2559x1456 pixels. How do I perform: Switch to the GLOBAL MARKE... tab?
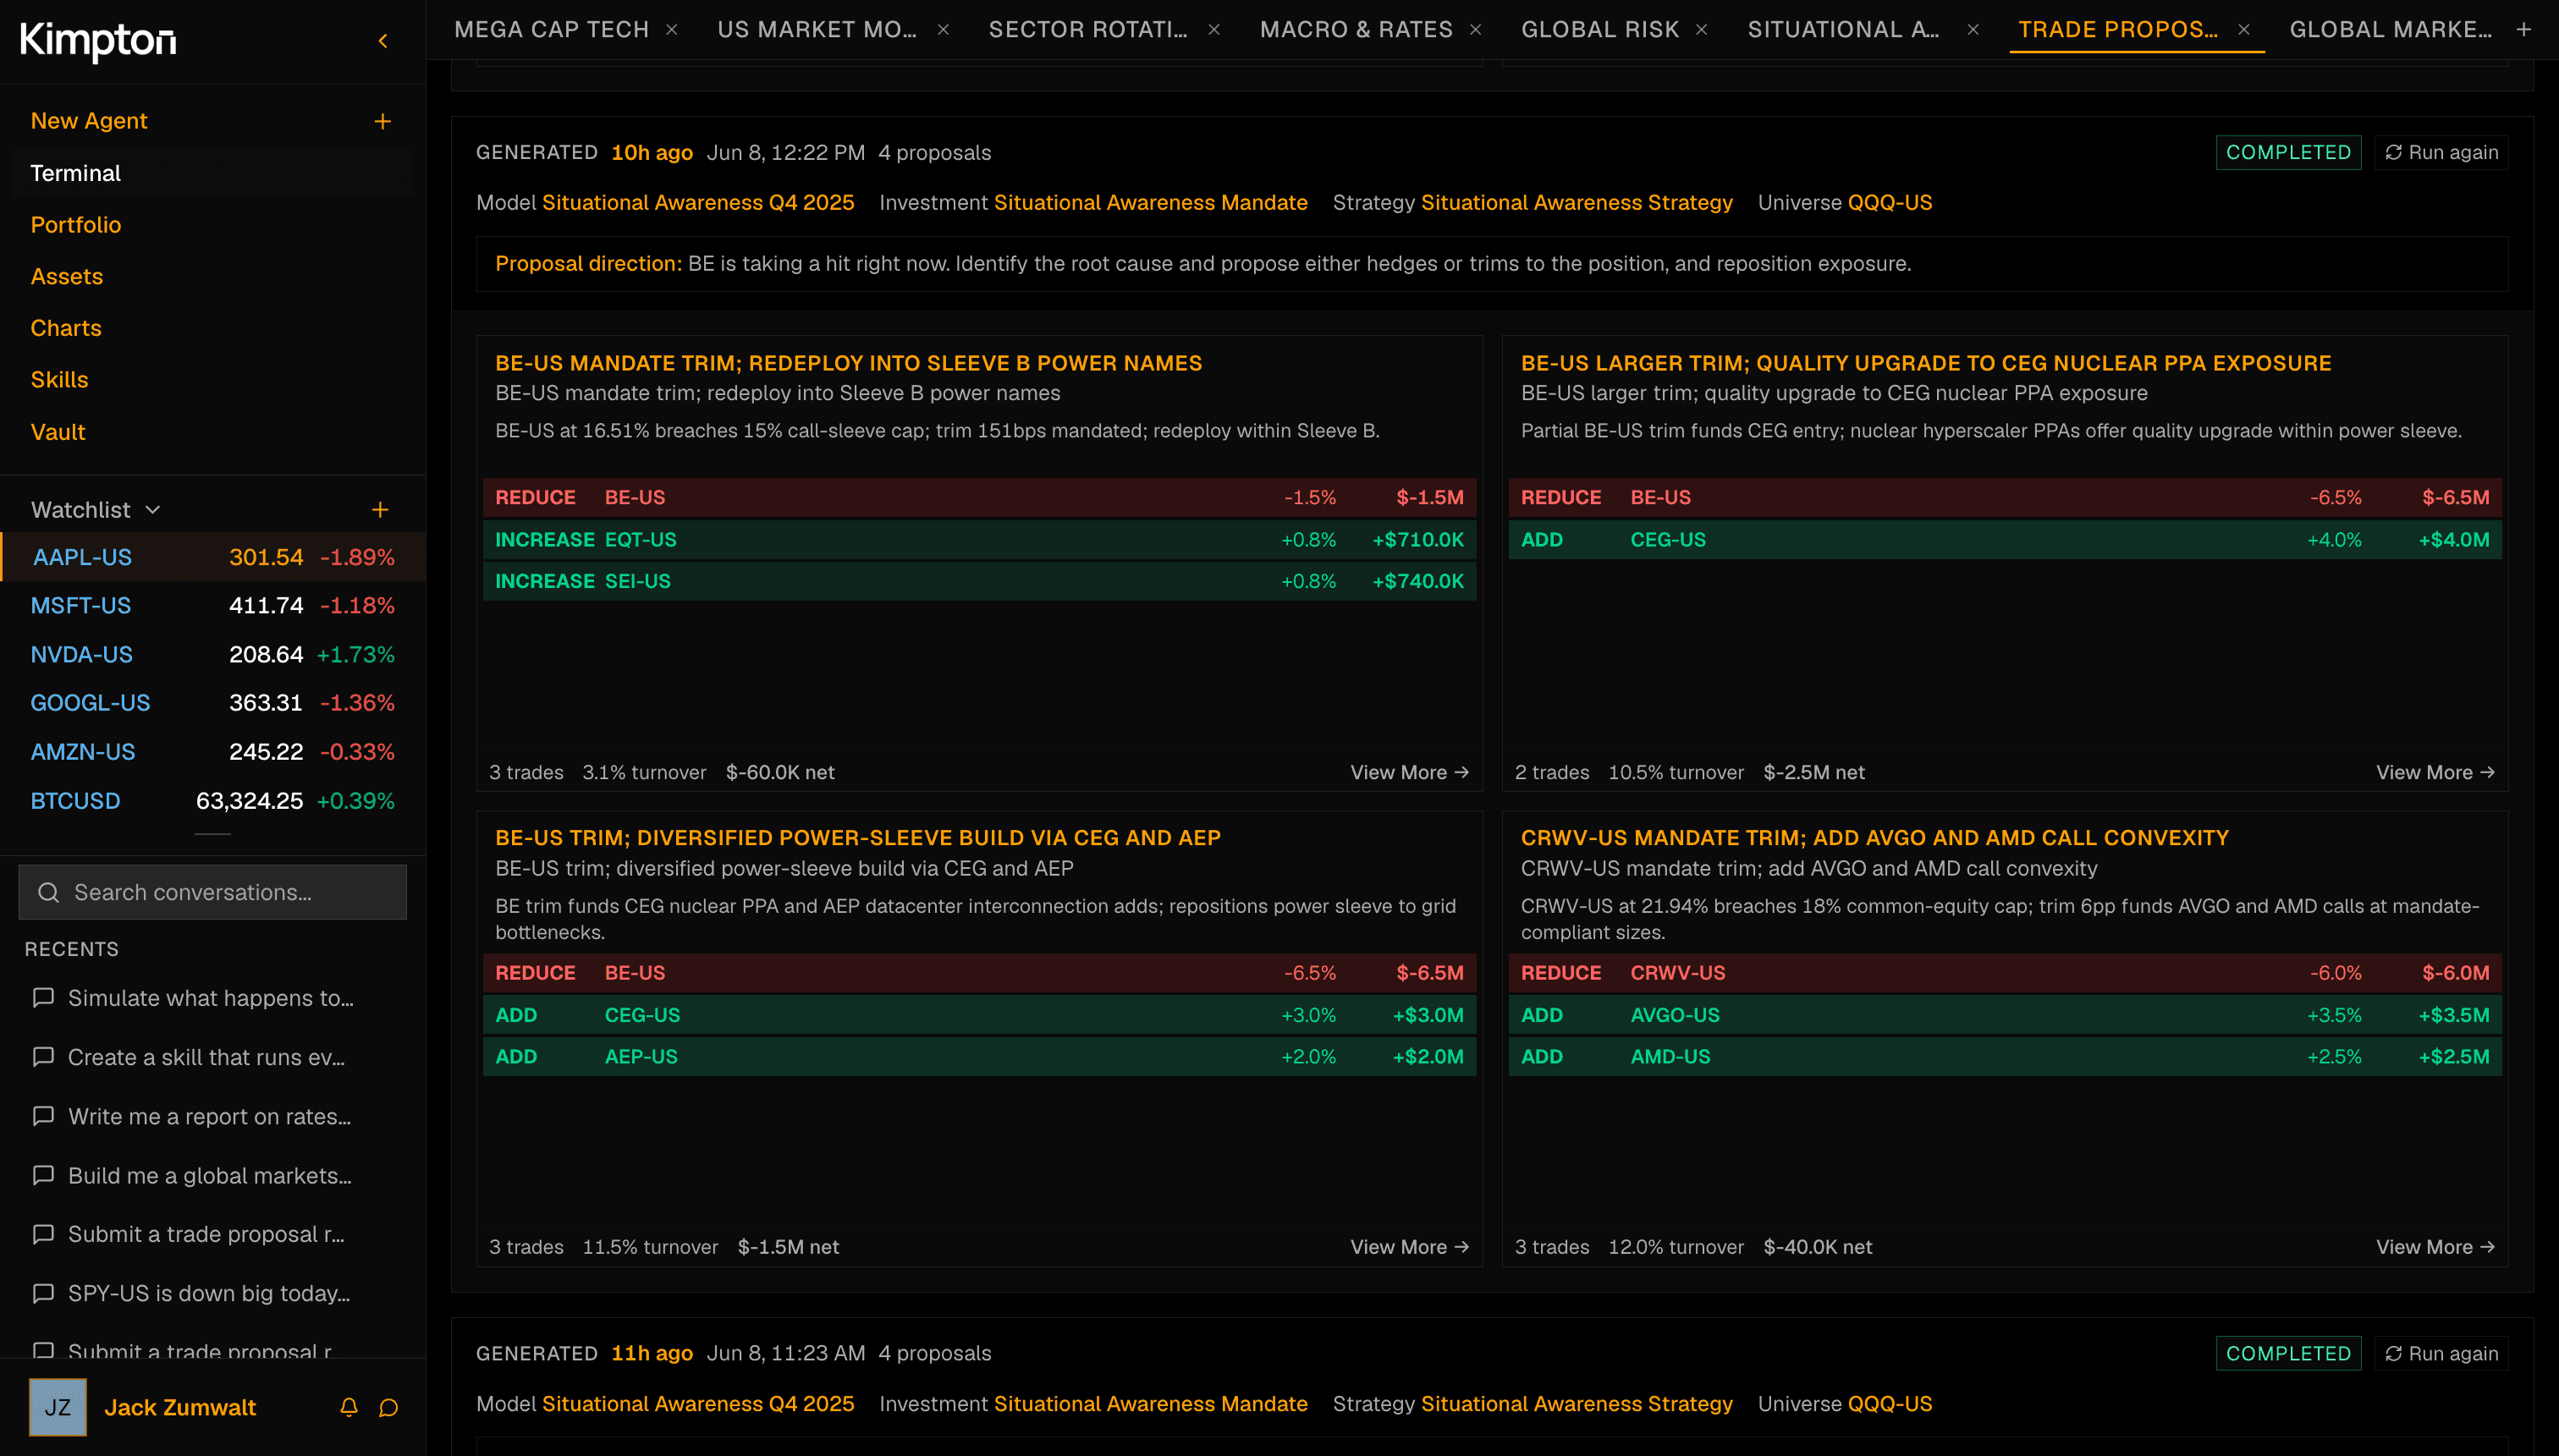point(2391,30)
